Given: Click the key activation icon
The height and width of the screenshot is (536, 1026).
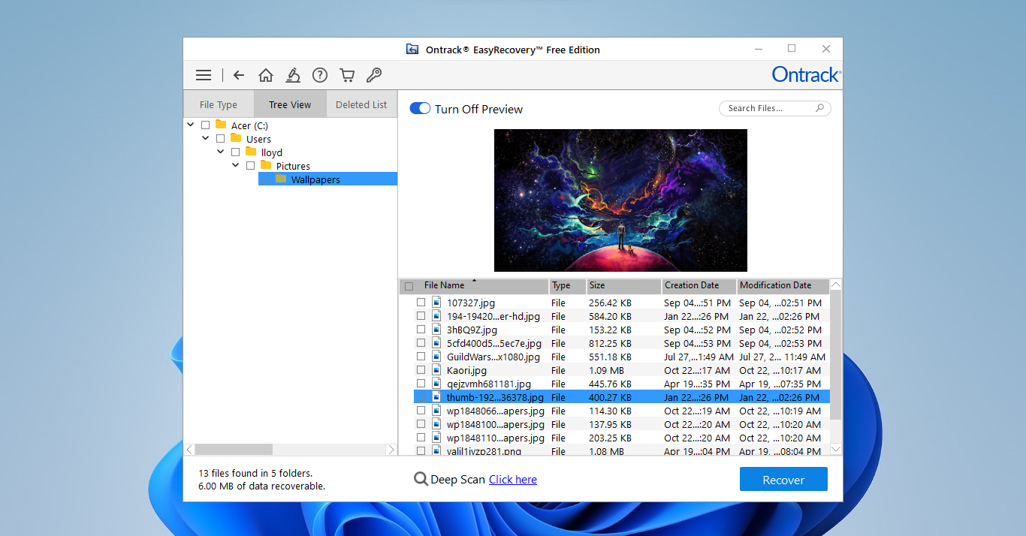Looking at the screenshot, I should pyautogui.click(x=373, y=75).
